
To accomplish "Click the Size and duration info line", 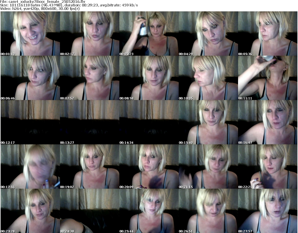I will pyautogui.click(x=69, y=5).
